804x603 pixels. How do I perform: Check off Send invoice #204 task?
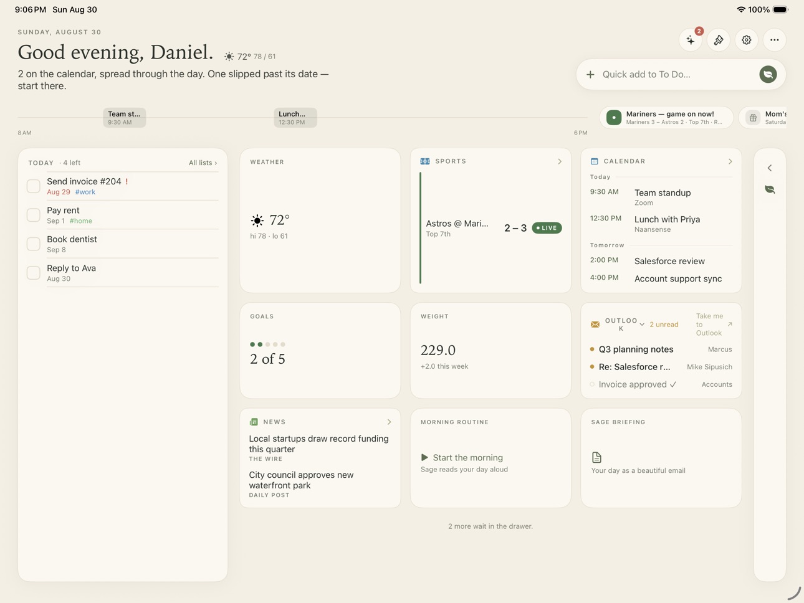34,186
